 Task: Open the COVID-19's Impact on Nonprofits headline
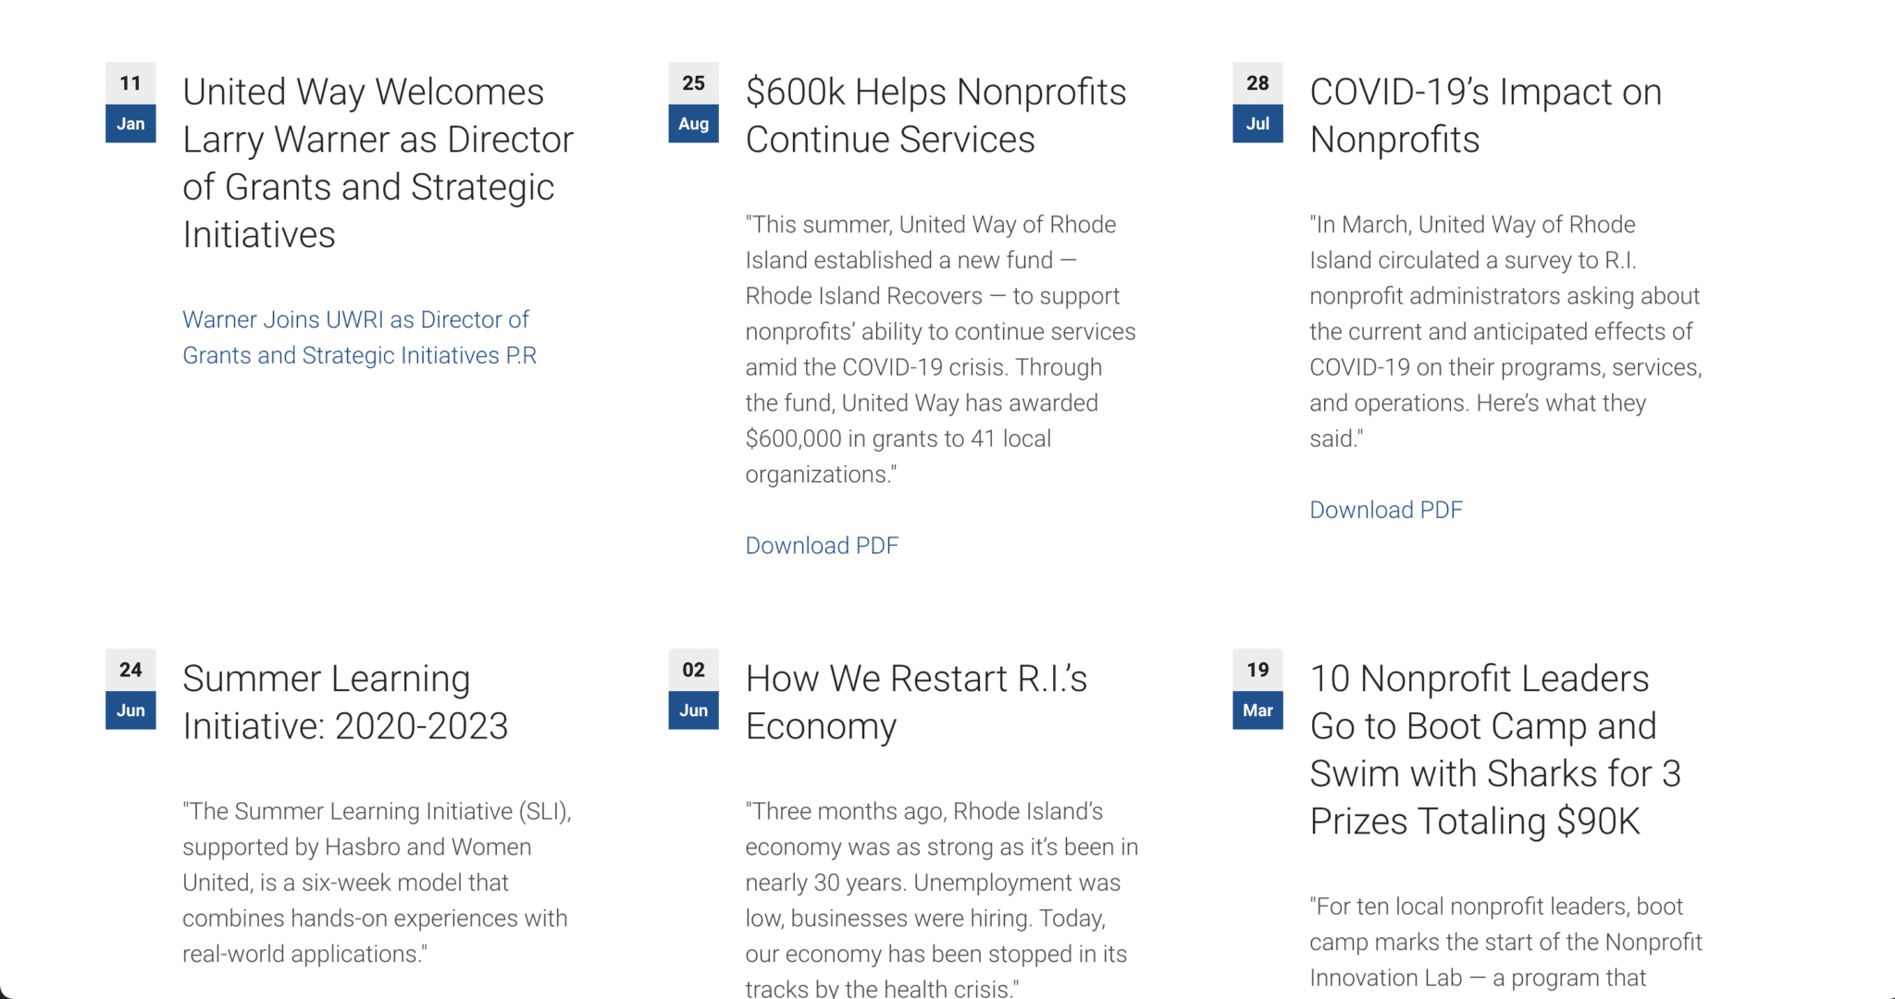tap(1485, 116)
